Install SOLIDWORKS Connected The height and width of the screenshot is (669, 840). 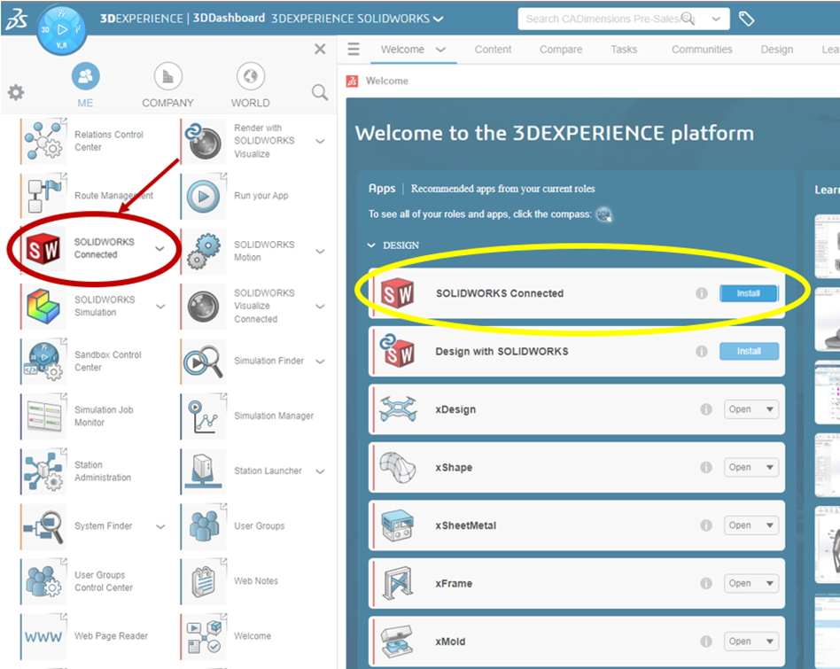(x=748, y=293)
